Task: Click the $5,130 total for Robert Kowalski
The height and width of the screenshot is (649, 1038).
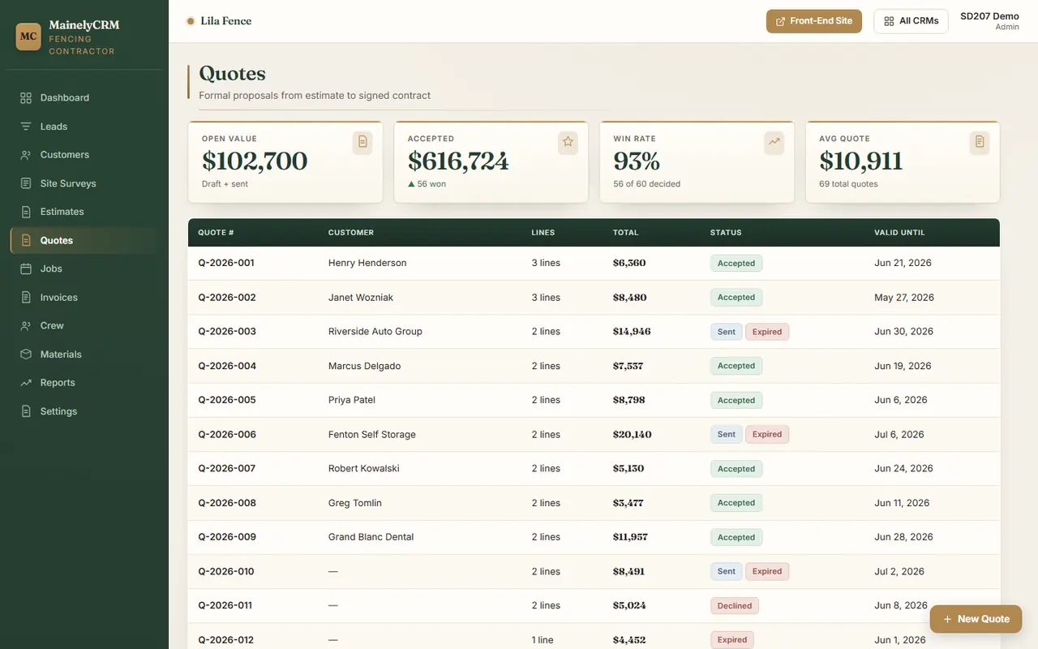Action: tap(628, 469)
